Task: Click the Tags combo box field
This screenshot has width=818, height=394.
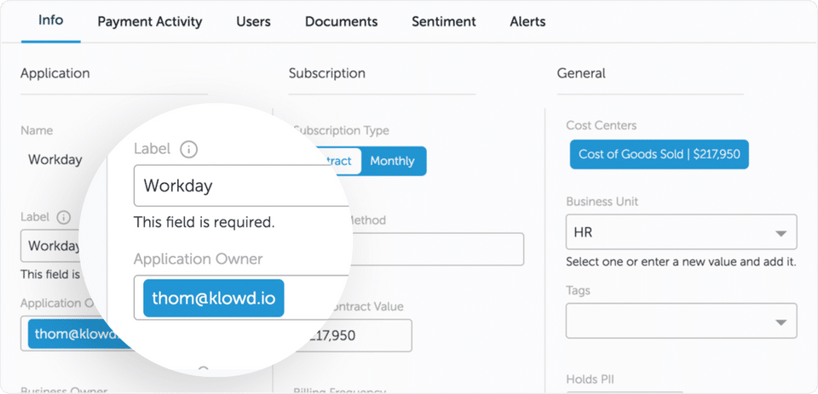Action: coord(669,322)
